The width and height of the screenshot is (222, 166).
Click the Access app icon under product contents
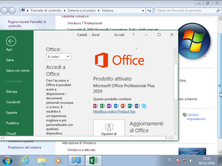pyautogui.click(x=95, y=106)
